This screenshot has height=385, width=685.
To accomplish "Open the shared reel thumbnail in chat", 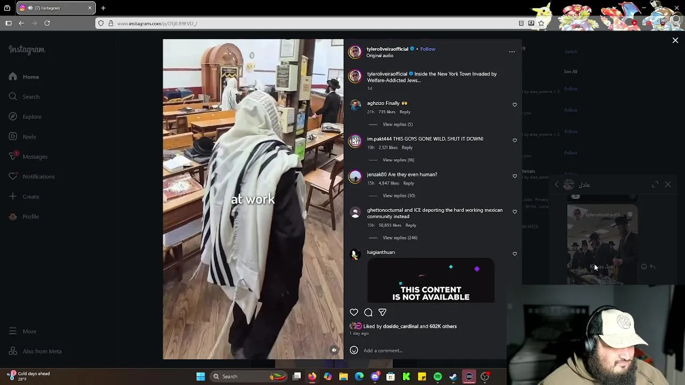I will [602, 244].
